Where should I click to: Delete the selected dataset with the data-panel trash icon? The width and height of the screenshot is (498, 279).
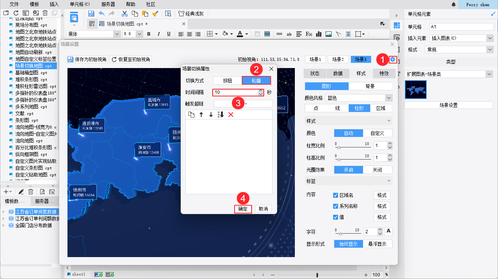click(31, 192)
